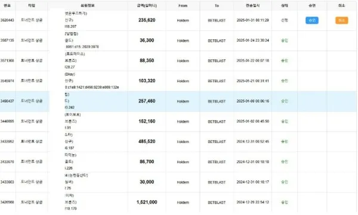Select the 회원정보 column header

pos(88,5)
